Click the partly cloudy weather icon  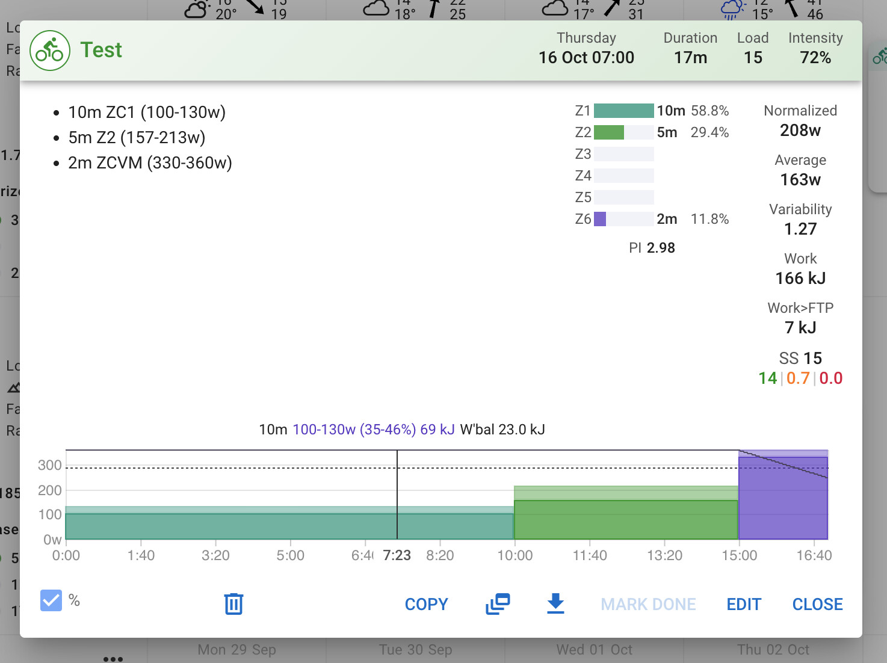(x=196, y=9)
